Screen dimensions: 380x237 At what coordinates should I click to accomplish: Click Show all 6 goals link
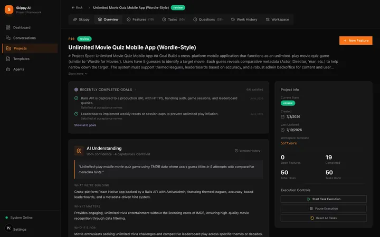85,125
